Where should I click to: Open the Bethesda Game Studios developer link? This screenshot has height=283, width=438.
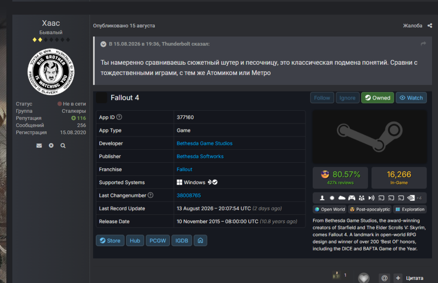click(x=205, y=143)
